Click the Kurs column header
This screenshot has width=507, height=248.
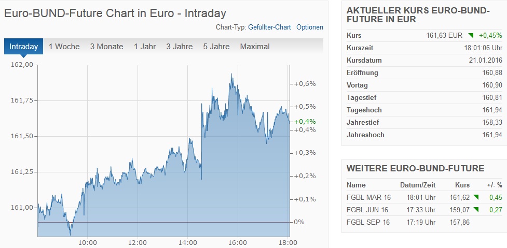click(x=462, y=185)
